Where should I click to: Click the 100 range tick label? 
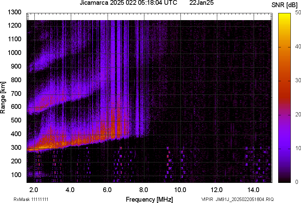16,174
